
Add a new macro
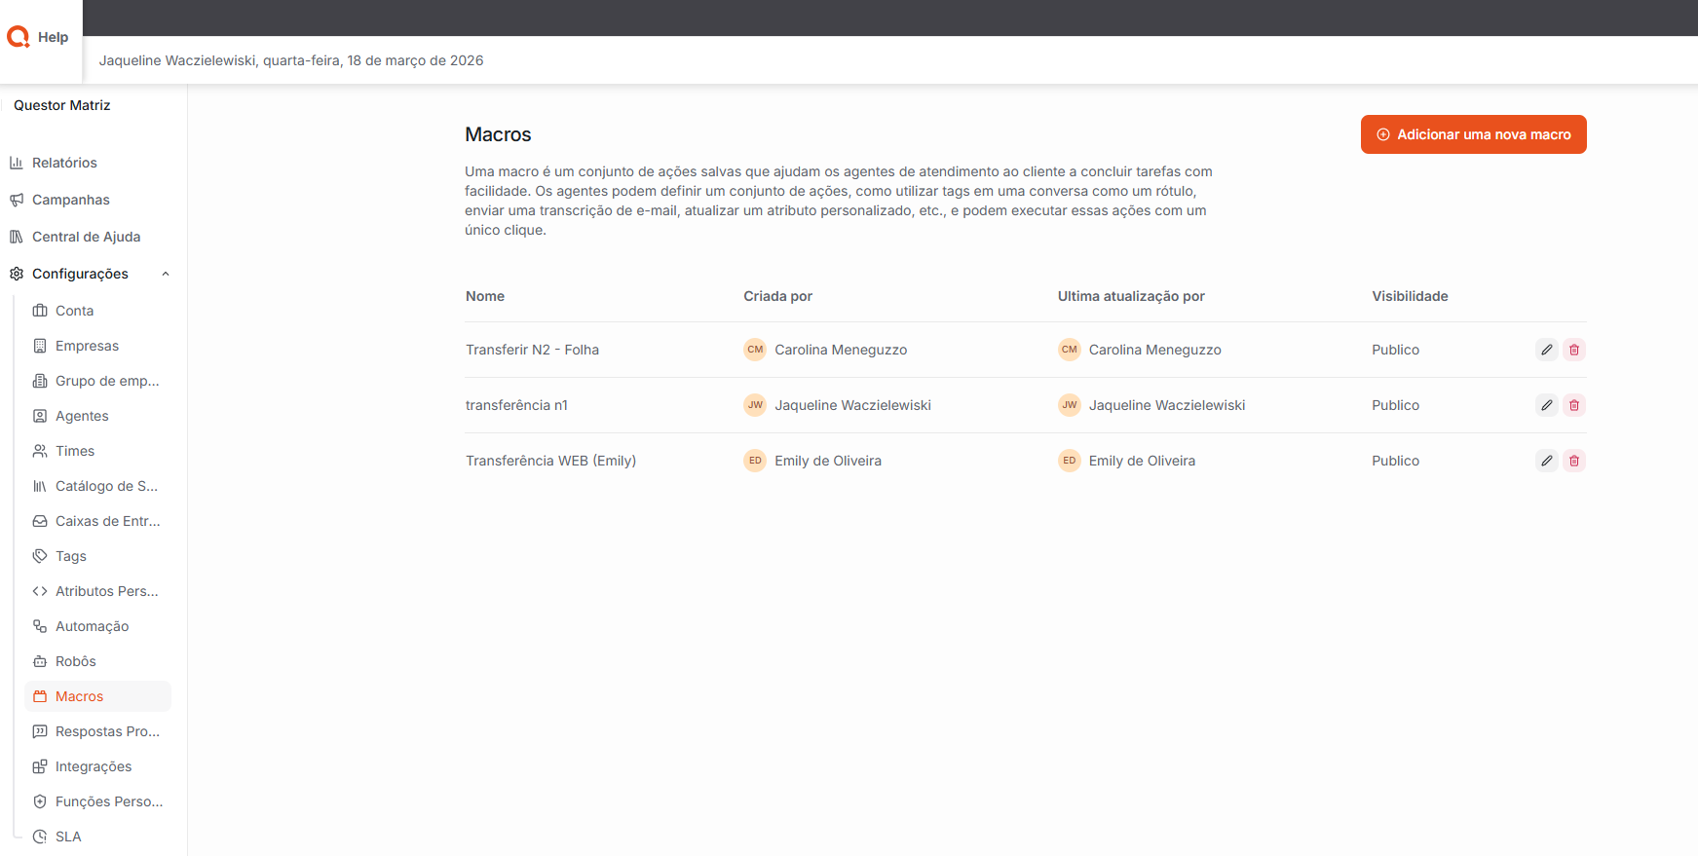tap(1473, 134)
